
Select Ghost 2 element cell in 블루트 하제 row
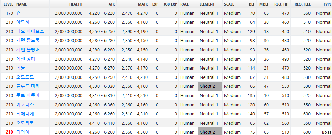tap(210, 86)
